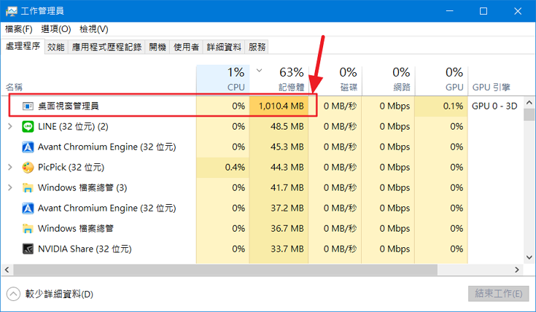Sort by the 記憶體 column header
Viewport: 536px width, 312px height.
point(279,79)
